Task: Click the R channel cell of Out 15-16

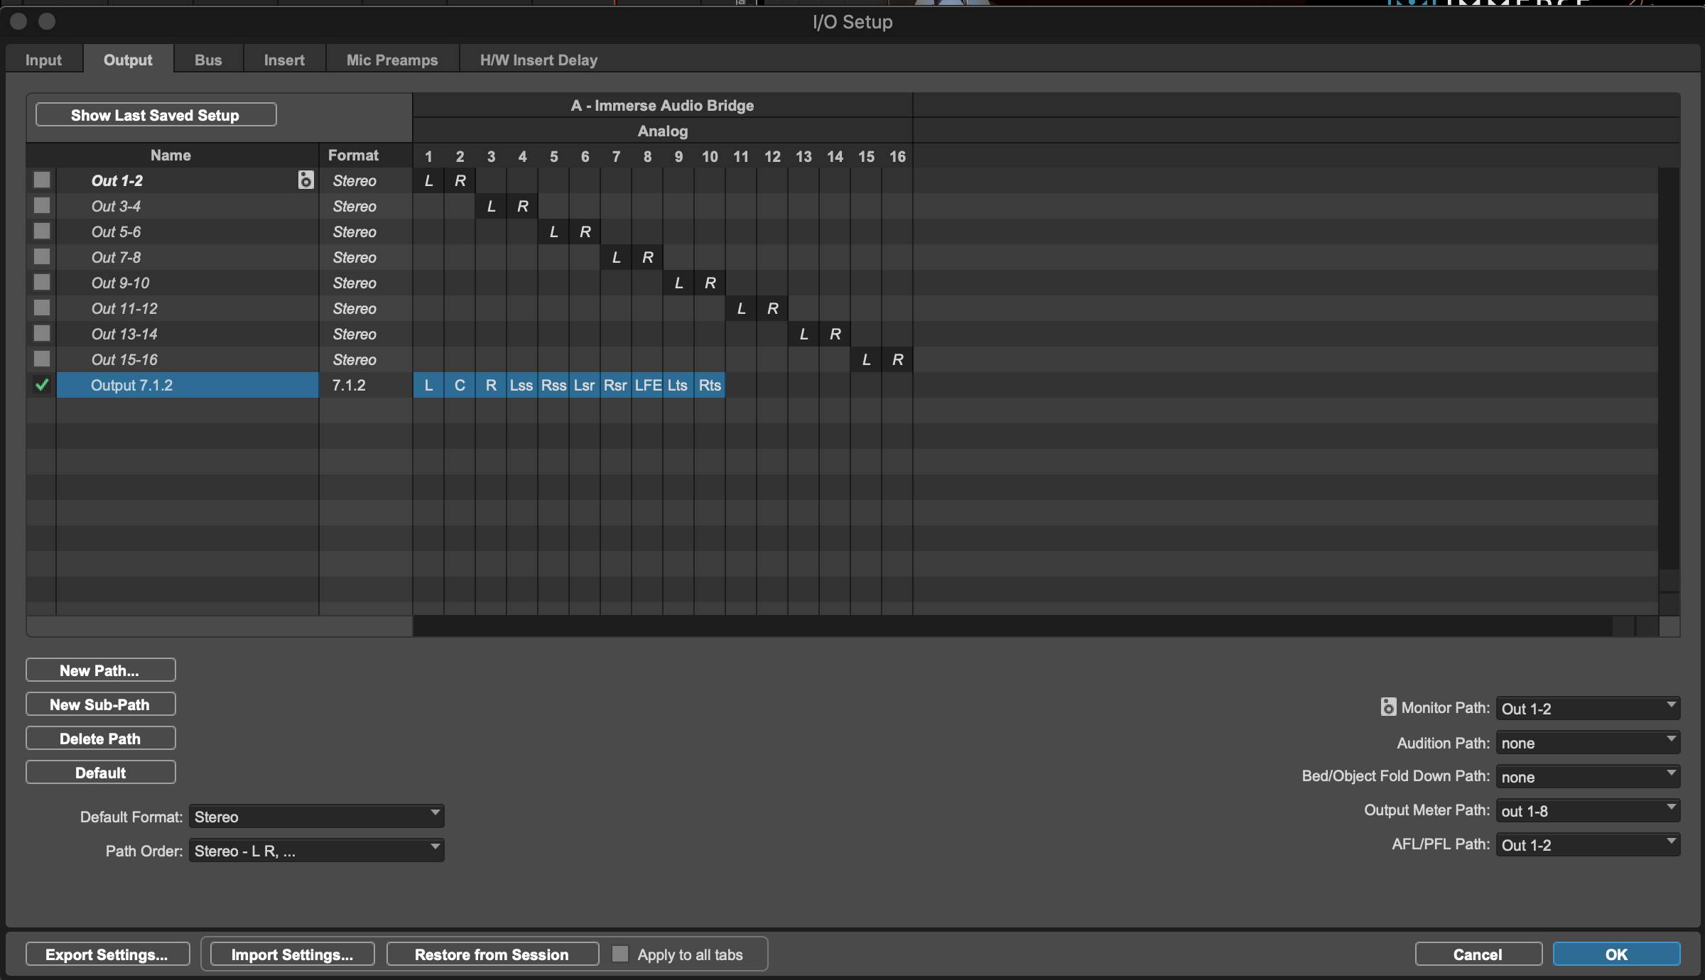Action: pos(897,360)
